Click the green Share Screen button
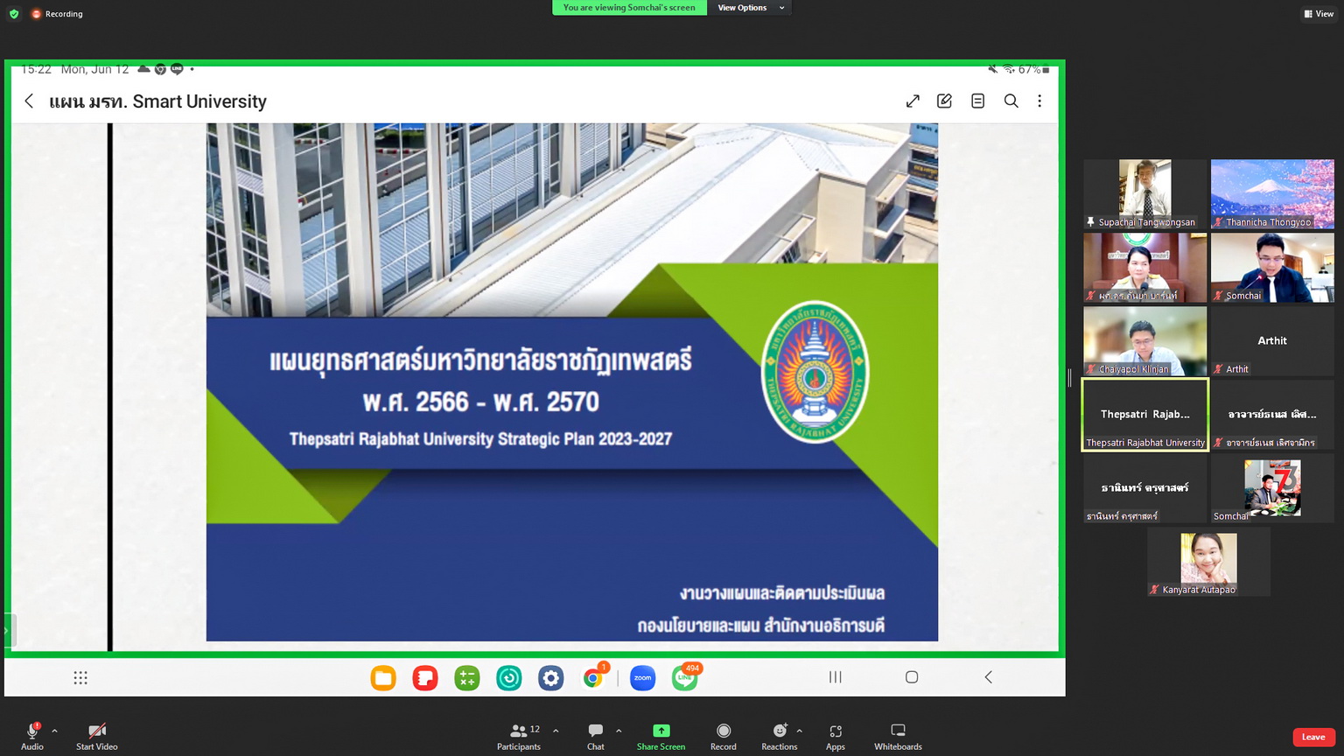The image size is (1344, 756). click(661, 736)
